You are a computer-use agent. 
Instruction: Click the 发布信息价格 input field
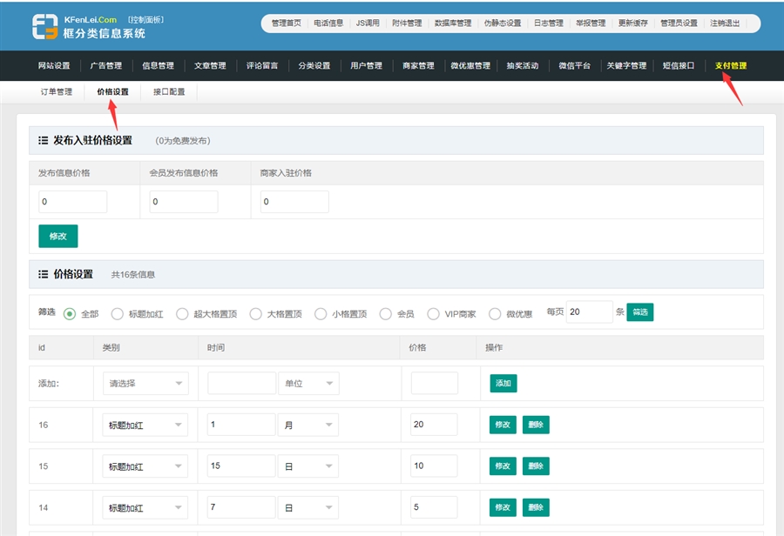[73, 202]
